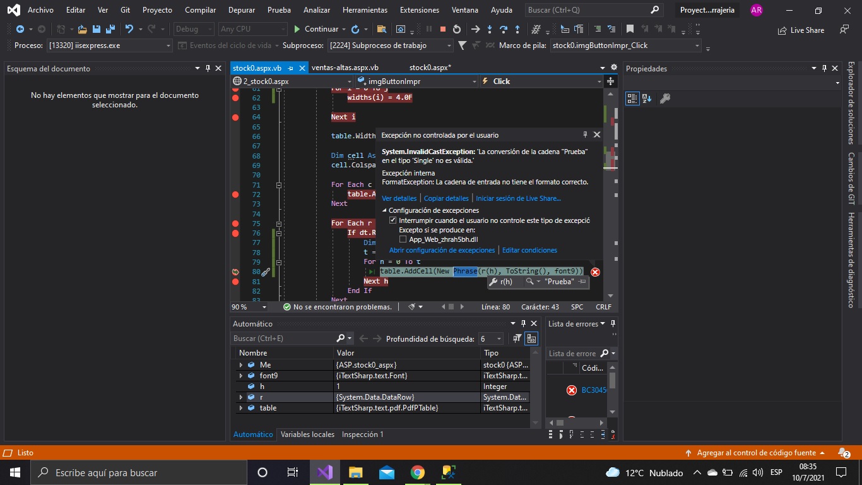Click the Navigate Backward arrow icon
This screenshot has height=485, width=862.
coord(20,29)
